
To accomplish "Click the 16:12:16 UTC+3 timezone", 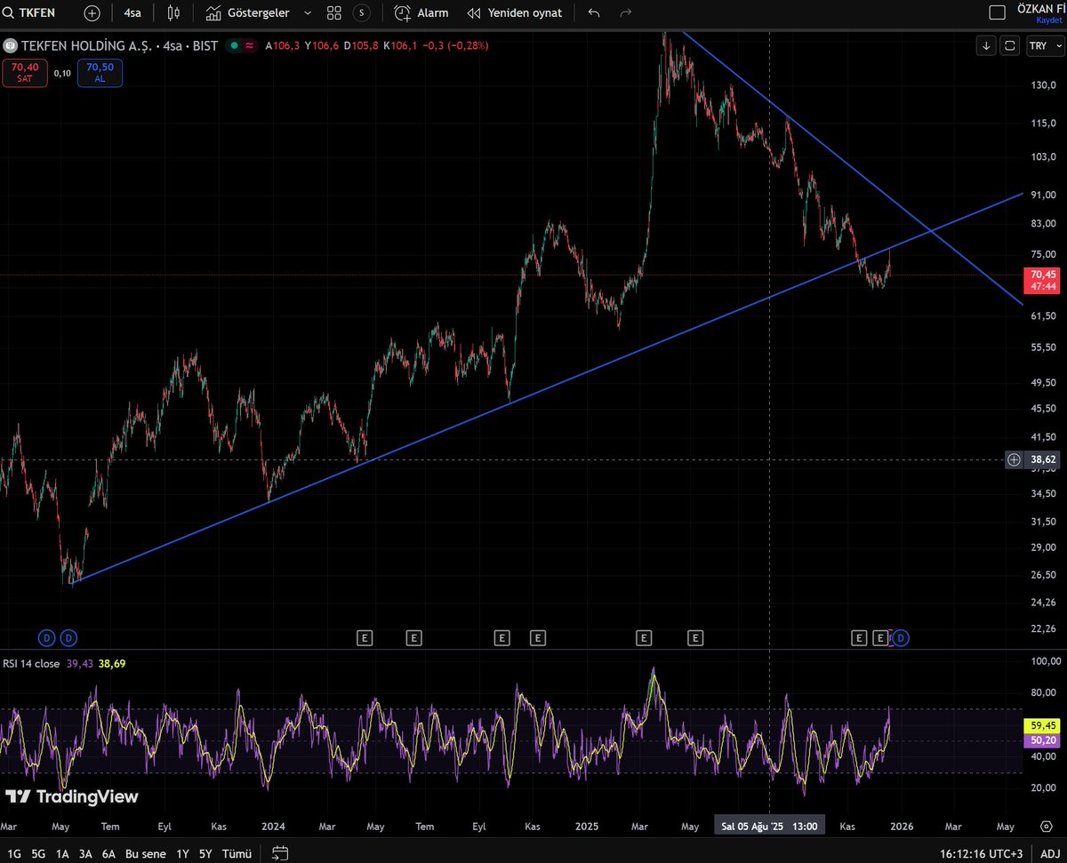I will pos(980,853).
